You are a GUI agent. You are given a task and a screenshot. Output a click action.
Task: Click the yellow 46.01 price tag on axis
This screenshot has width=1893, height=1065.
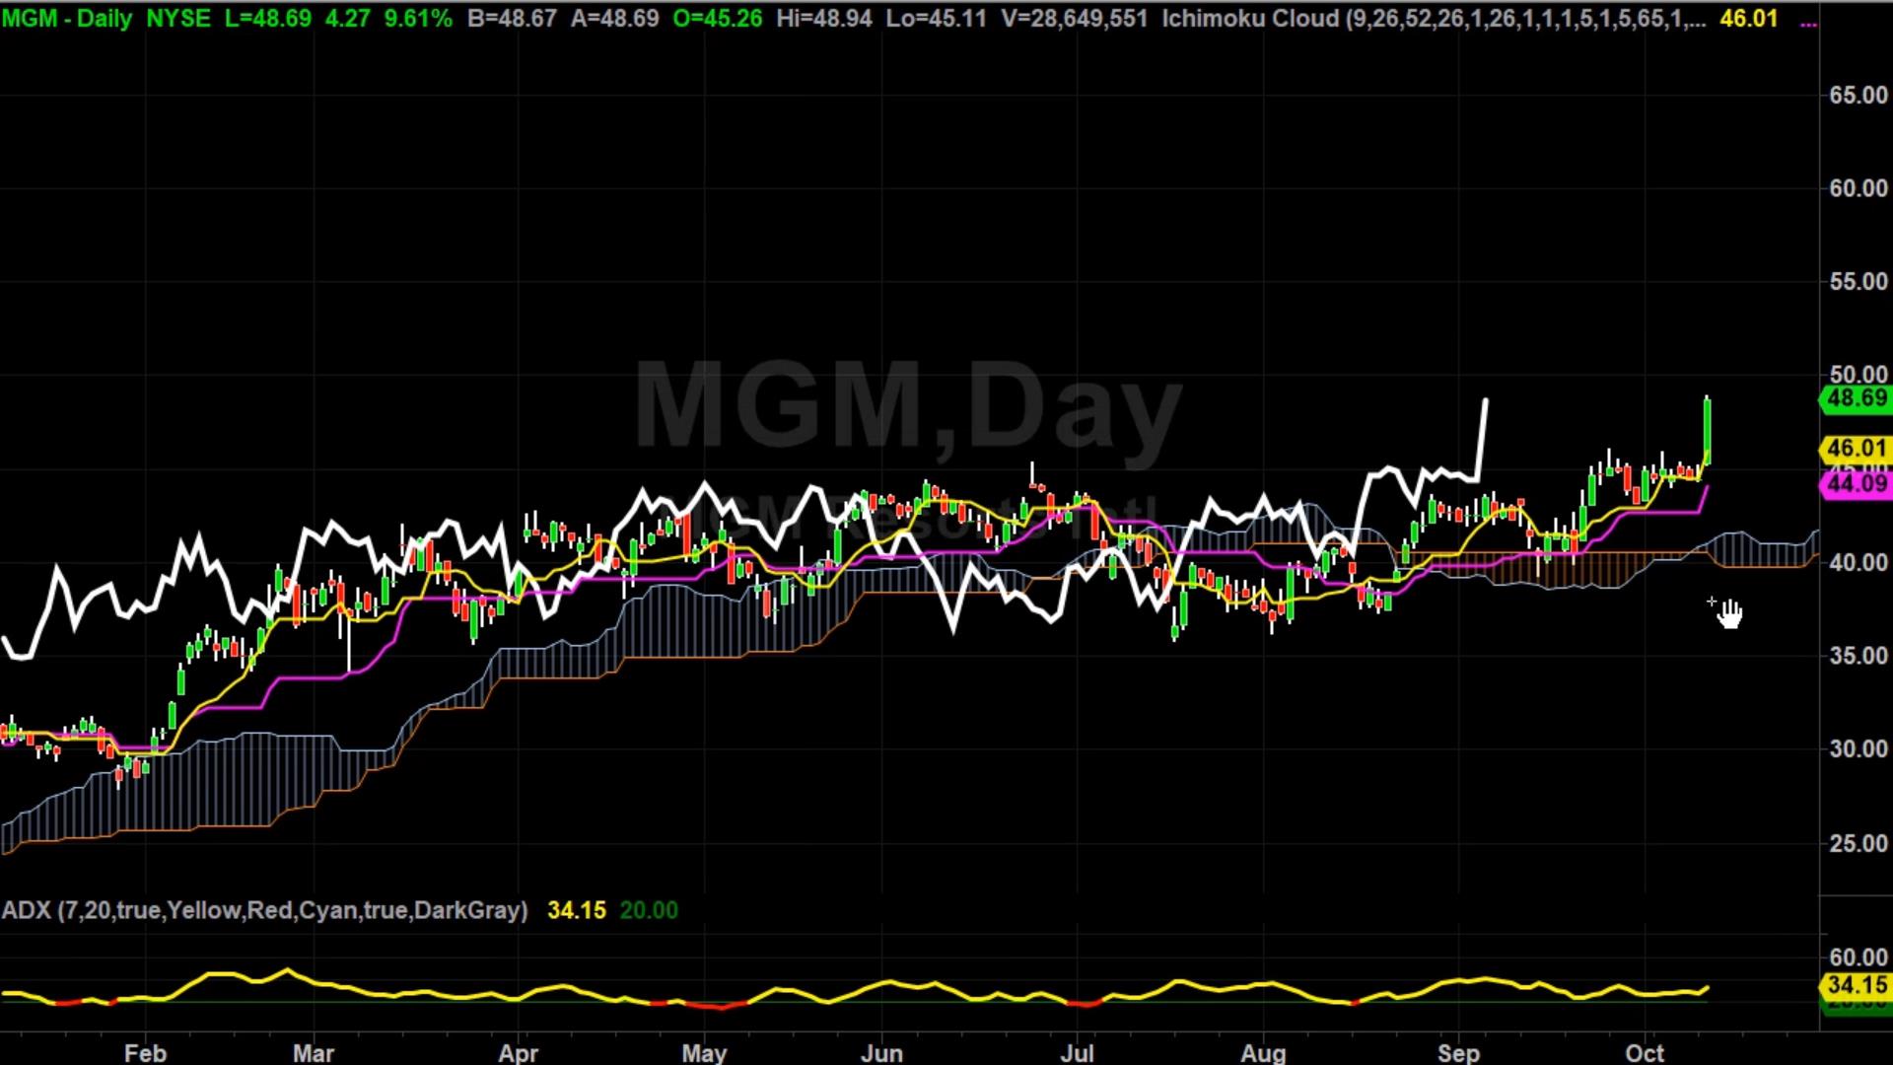click(x=1855, y=449)
